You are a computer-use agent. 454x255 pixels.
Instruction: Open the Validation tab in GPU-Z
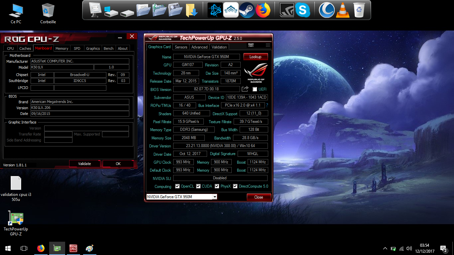coord(219,47)
